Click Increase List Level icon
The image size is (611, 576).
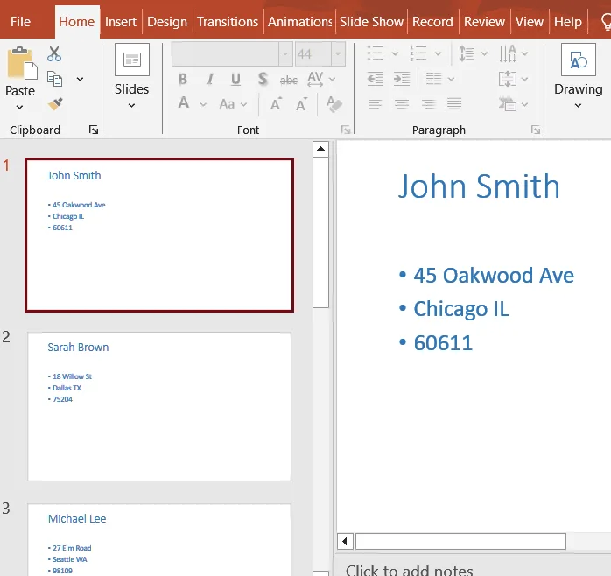click(402, 79)
